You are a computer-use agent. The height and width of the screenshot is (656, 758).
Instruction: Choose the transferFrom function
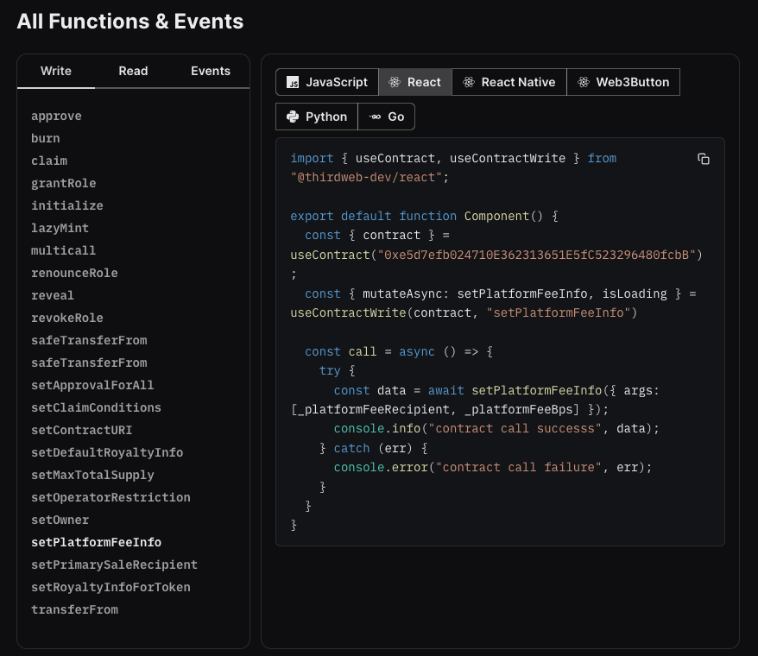pos(74,609)
